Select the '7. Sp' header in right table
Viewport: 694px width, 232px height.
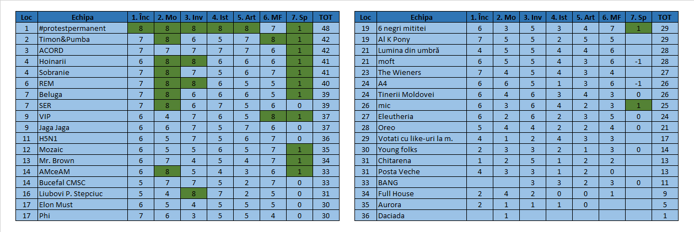click(638, 17)
